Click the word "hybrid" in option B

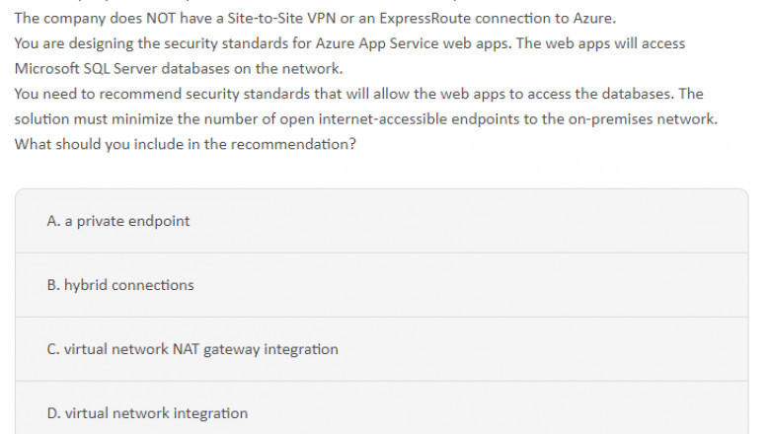click(85, 285)
